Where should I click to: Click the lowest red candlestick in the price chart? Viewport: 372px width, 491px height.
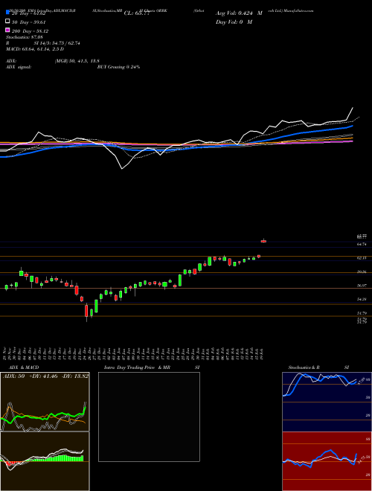coord(86,312)
